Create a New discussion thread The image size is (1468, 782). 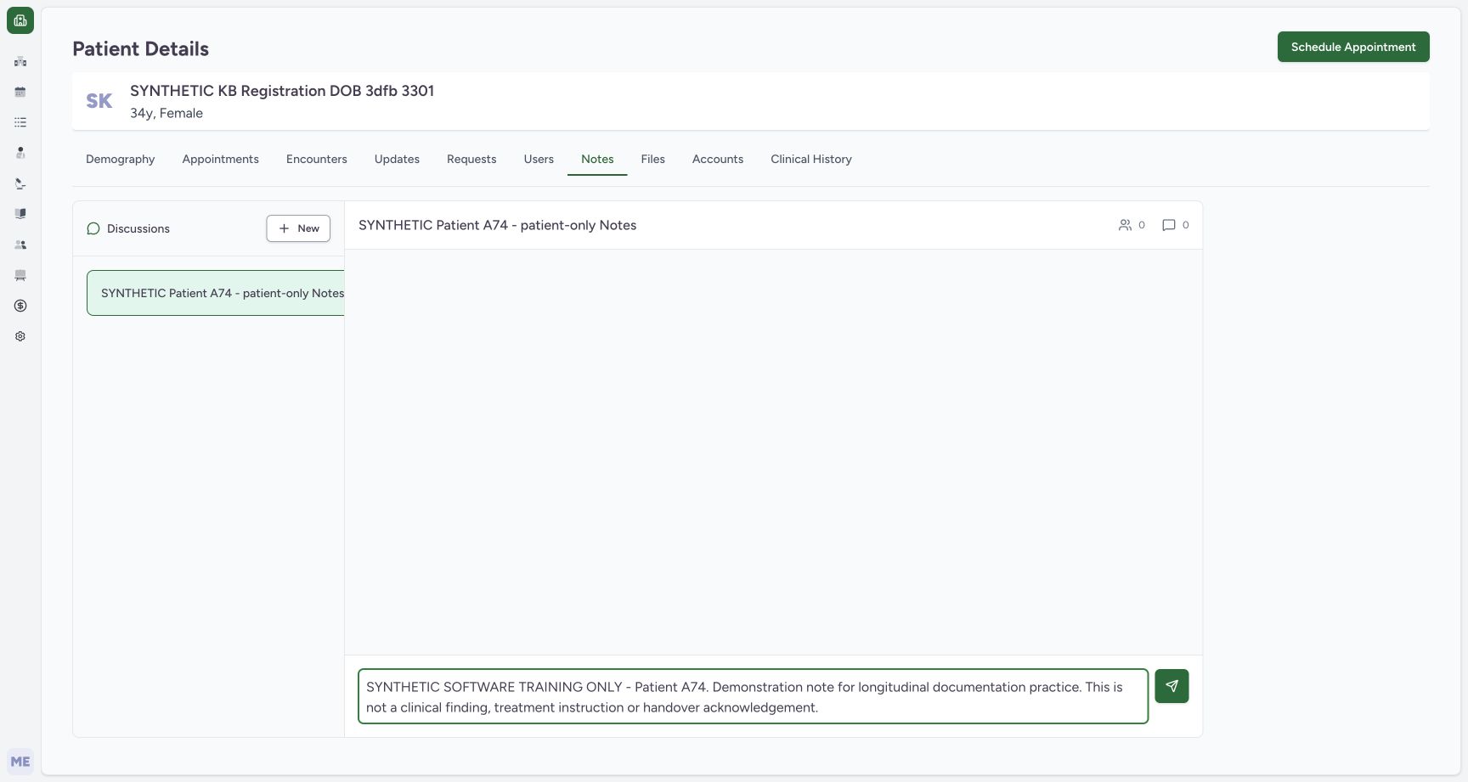(x=298, y=228)
